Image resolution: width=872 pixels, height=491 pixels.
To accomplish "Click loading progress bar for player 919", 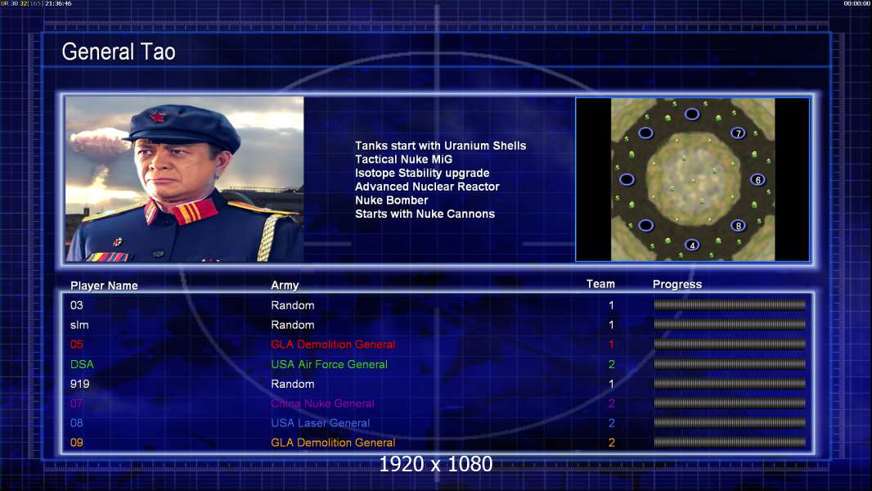I will click(x=730, y=383).
